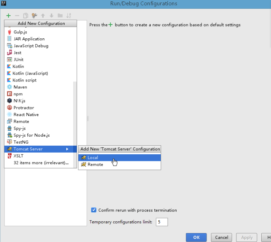The height and width of the screenshot is (242, 271).
Task: Click the NW.js hexagon icon
Action: [x=10, y=101]
